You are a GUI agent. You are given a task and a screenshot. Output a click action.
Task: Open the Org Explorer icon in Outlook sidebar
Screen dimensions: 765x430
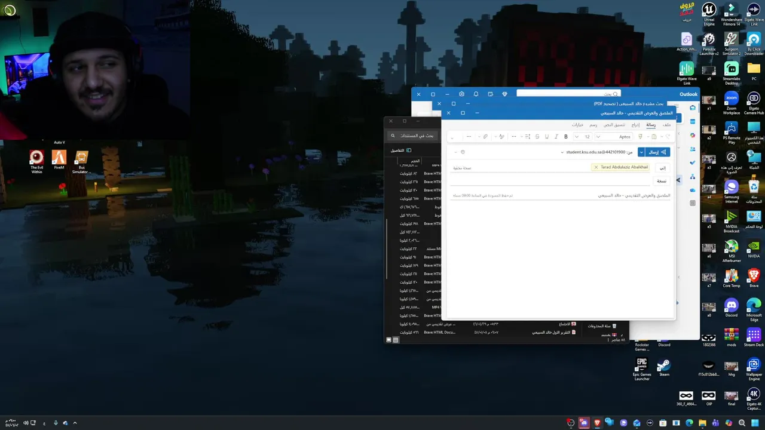[x=693, y=177]
